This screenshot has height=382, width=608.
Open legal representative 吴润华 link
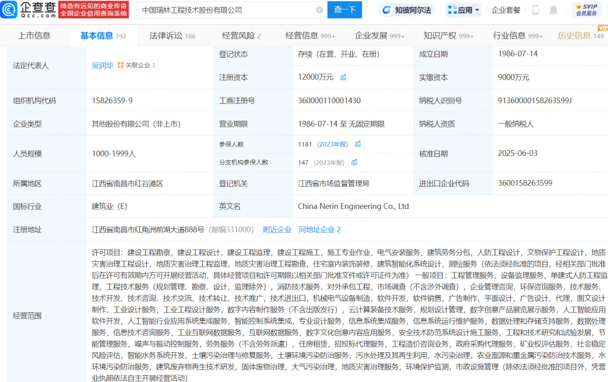pos(103,65)
